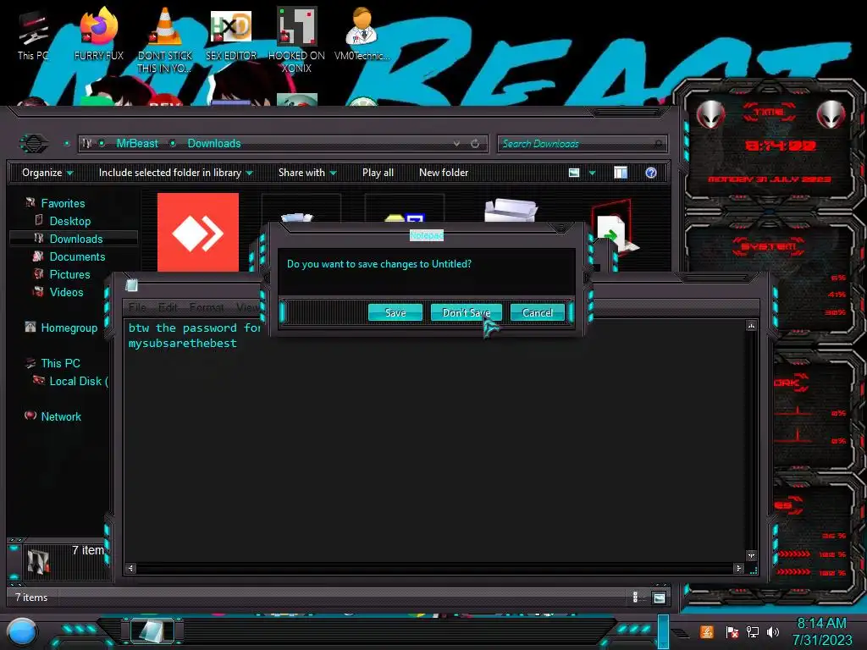
Task: Click the breadcrumb arrow after MrBeast
Action: coord(173,144)
